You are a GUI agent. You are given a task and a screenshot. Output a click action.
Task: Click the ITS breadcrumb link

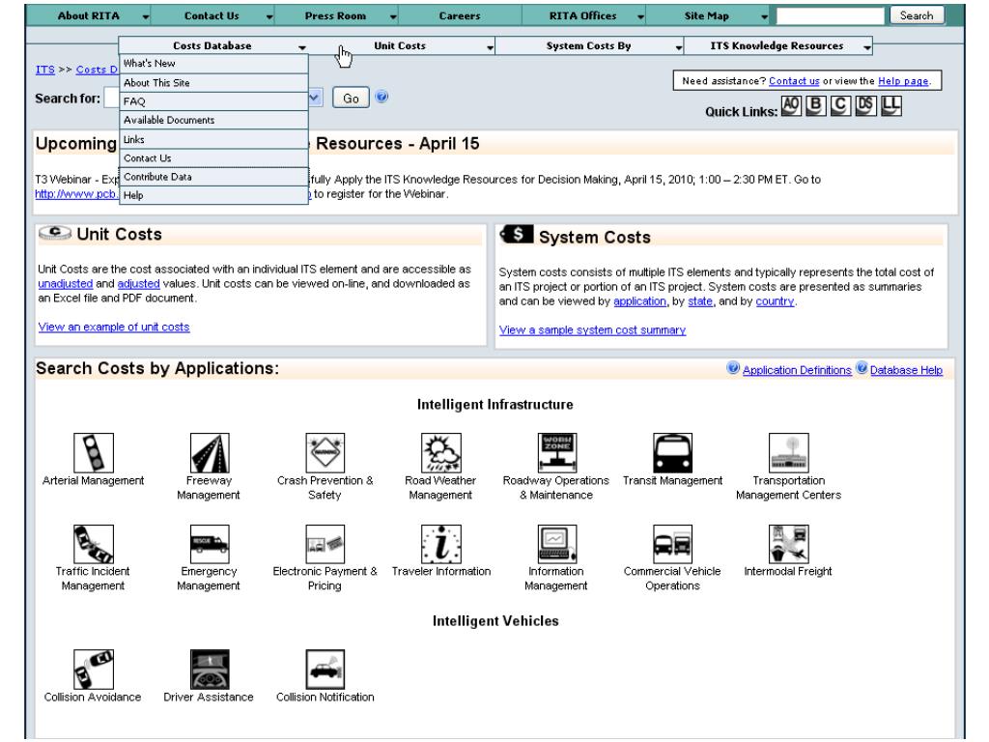click(44, 70)
